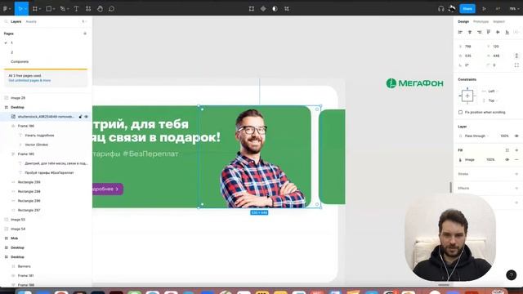Remove the Image fill with minus

click(x=516, y=160)
